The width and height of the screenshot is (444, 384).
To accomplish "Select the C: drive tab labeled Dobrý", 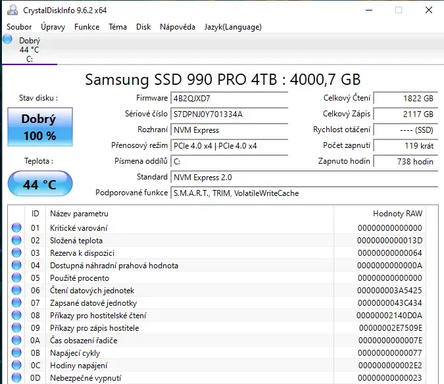I will 30,49.
